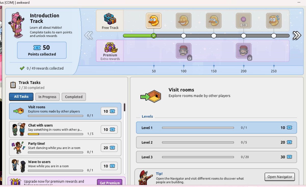Image resolution: width=306 pixels, height=187 pixels.
Task: Click the 150 points node on track bar
Action: [214, 36]
